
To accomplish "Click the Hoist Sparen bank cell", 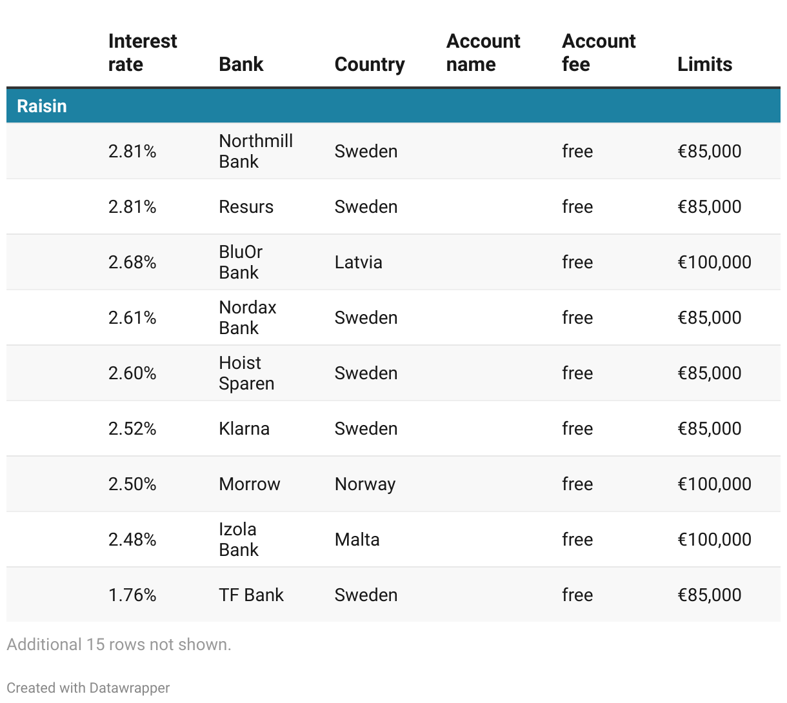I will point(246,373).
